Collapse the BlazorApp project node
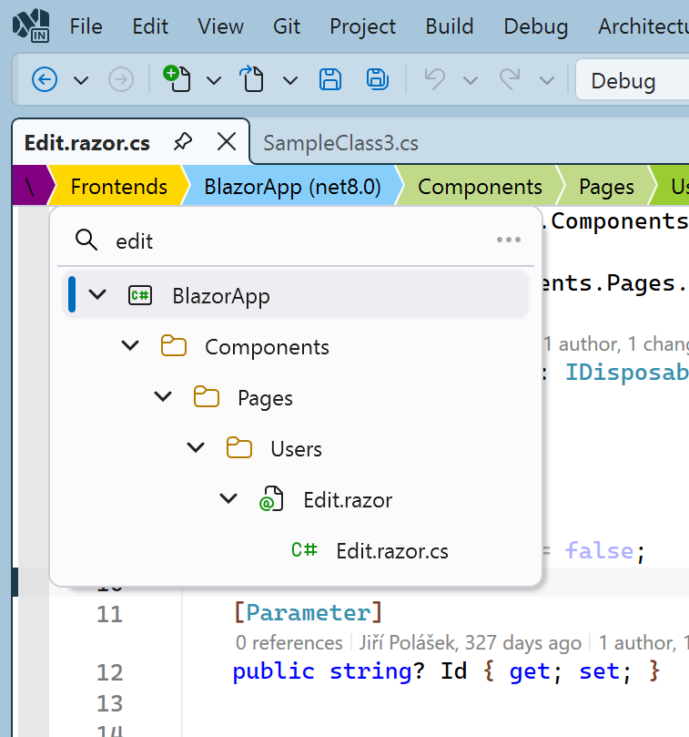 click(x=97, y=294)
